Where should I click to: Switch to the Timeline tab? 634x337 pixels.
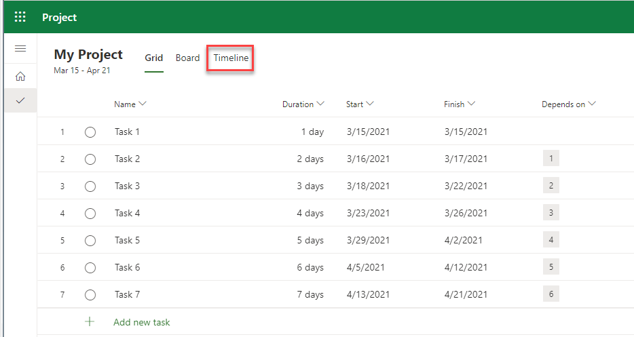click(x=231, y=58)
